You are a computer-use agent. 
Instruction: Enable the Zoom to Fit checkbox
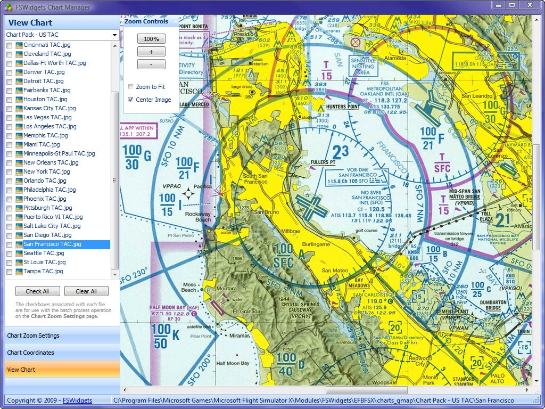click(131, 87)
